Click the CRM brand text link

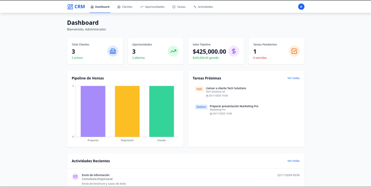click(80, 7)
